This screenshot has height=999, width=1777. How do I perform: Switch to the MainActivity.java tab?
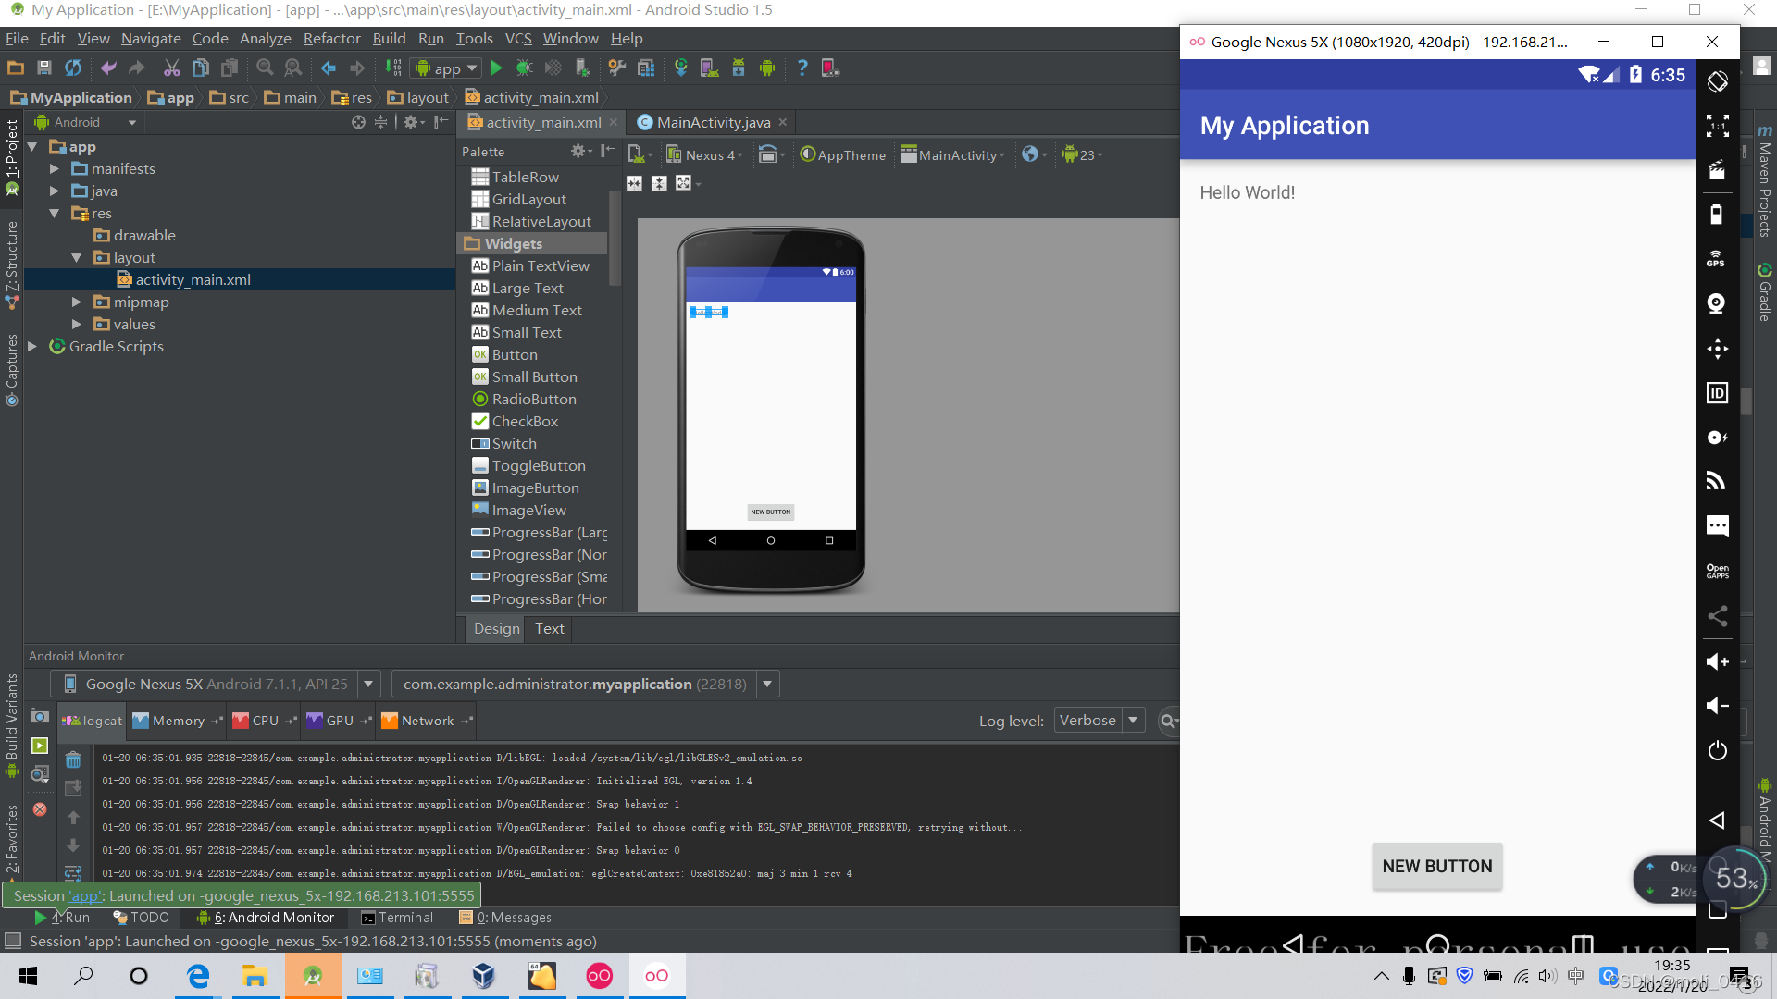(712, 122)
